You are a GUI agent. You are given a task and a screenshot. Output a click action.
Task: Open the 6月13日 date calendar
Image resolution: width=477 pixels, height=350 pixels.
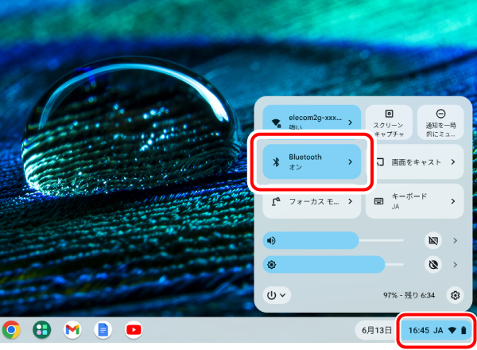pos(374,329)
